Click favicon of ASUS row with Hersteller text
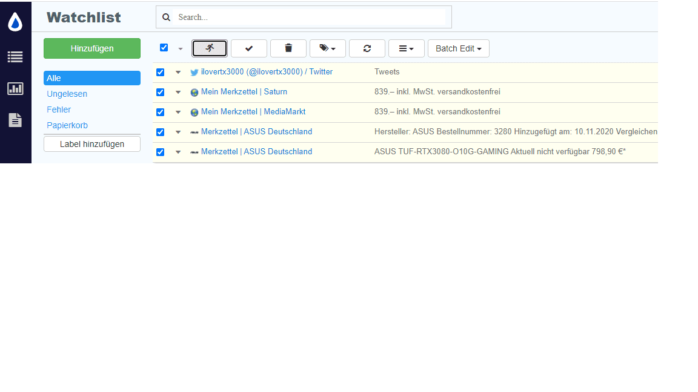The image size is (698, 392). click(194, 132)
